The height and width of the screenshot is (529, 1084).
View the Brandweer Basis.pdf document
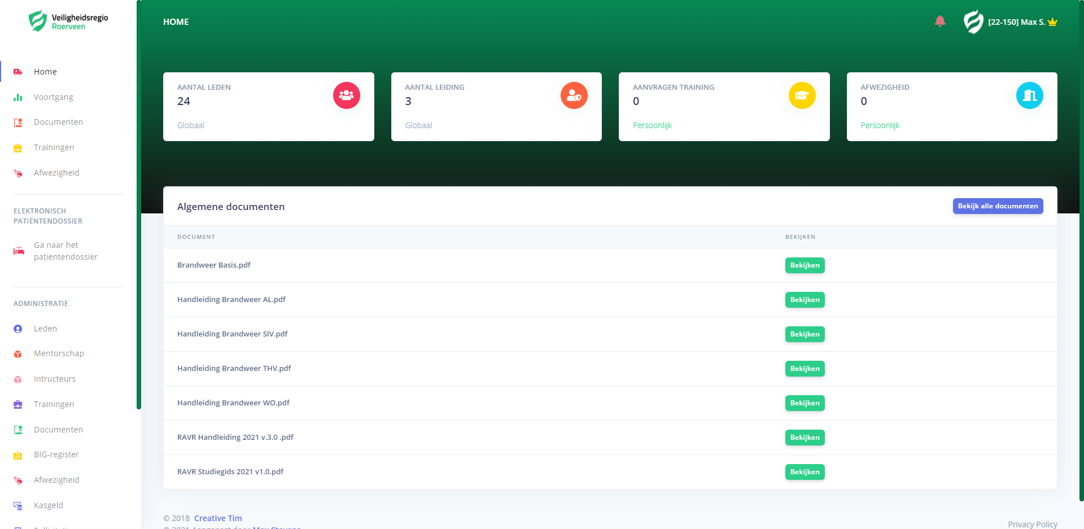(805, 265)
